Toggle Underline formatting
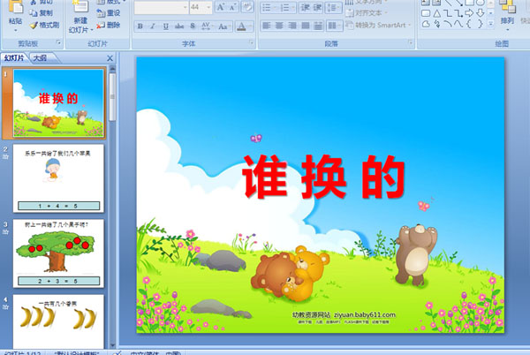This screenshot has width=530, height=355. coord(164,26)
